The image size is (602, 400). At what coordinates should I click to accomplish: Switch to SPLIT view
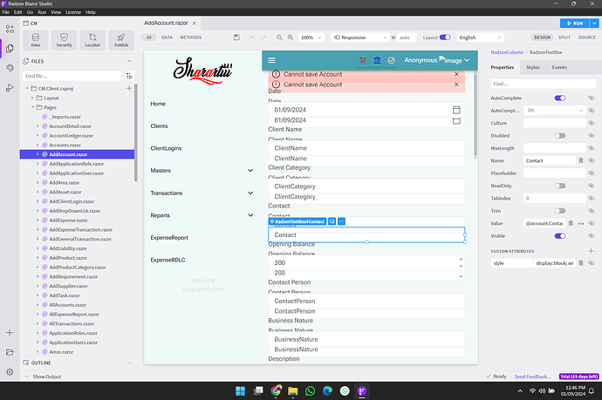pyautogui.click(x=564, y=37)
